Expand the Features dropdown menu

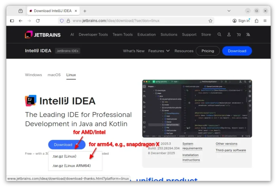click(x=159, y=51)
